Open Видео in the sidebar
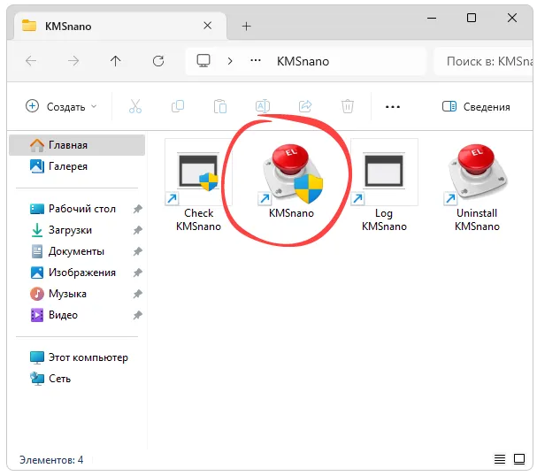The height and width of the screenshot is (476, 537). 77,315
